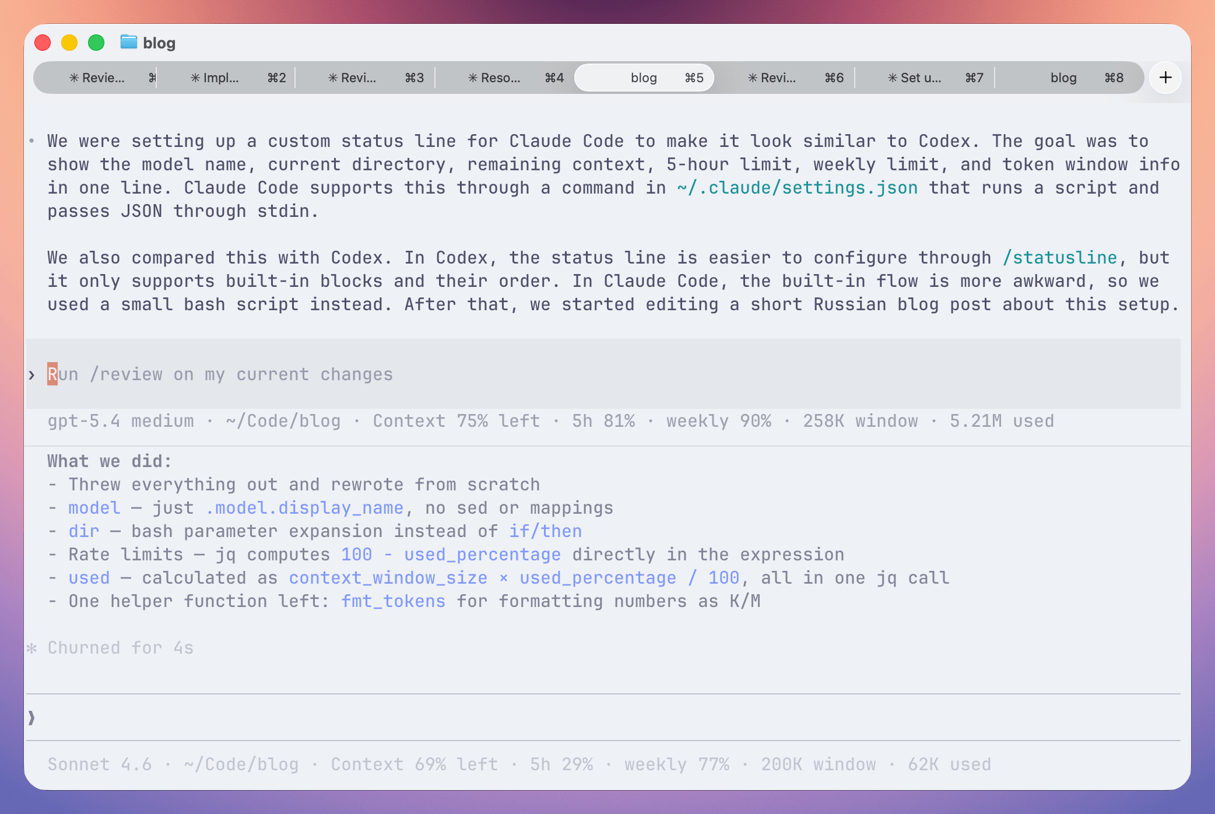The image size is (1215, 814).
Task: Click '~/Code/blog' in the gpt-5.4 status line
Action: (x=283, y=421)
